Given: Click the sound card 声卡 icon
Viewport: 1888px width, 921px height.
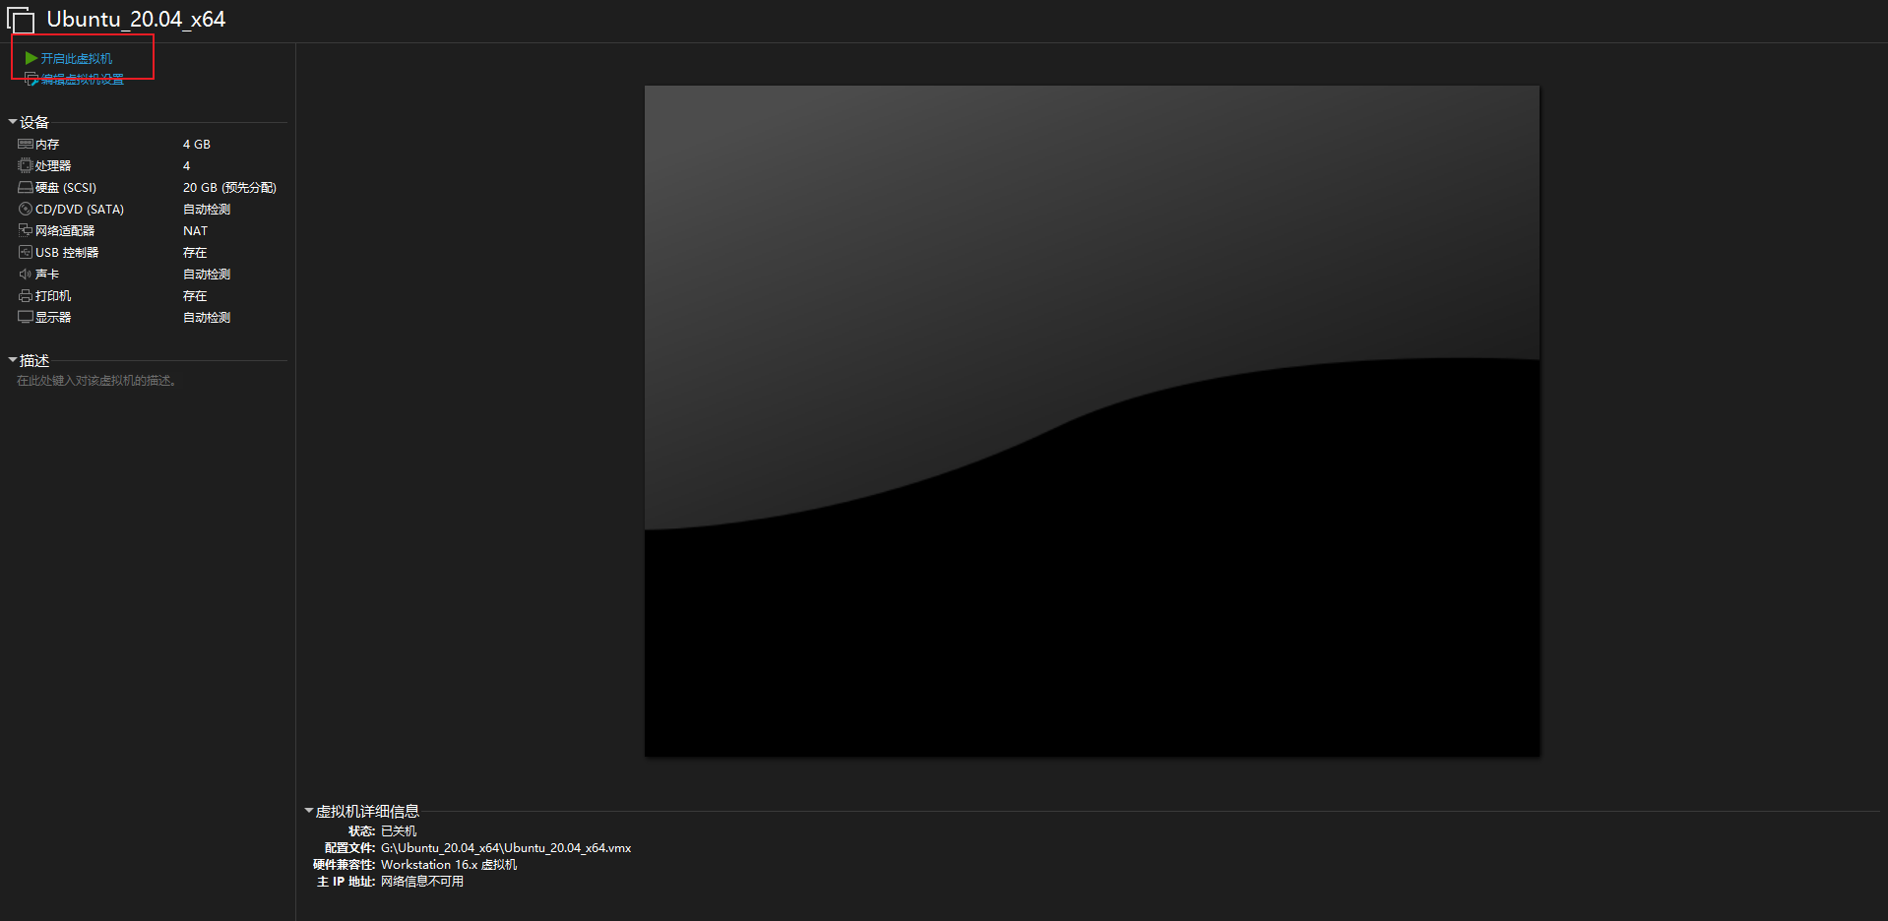Looking at the screenshot, I should pyautogui.click(x=26, y=274).
